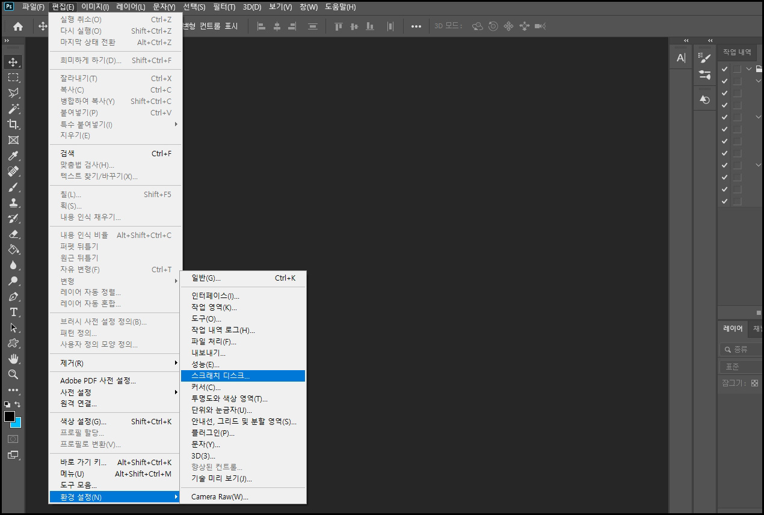
Task: Click the blue background color swatch
Action: pyautogui.click(x=17, y=423)
